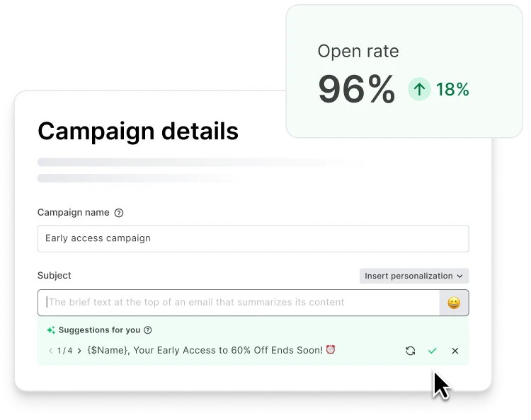Click the green up-arrow trend icon

point(419,89)
